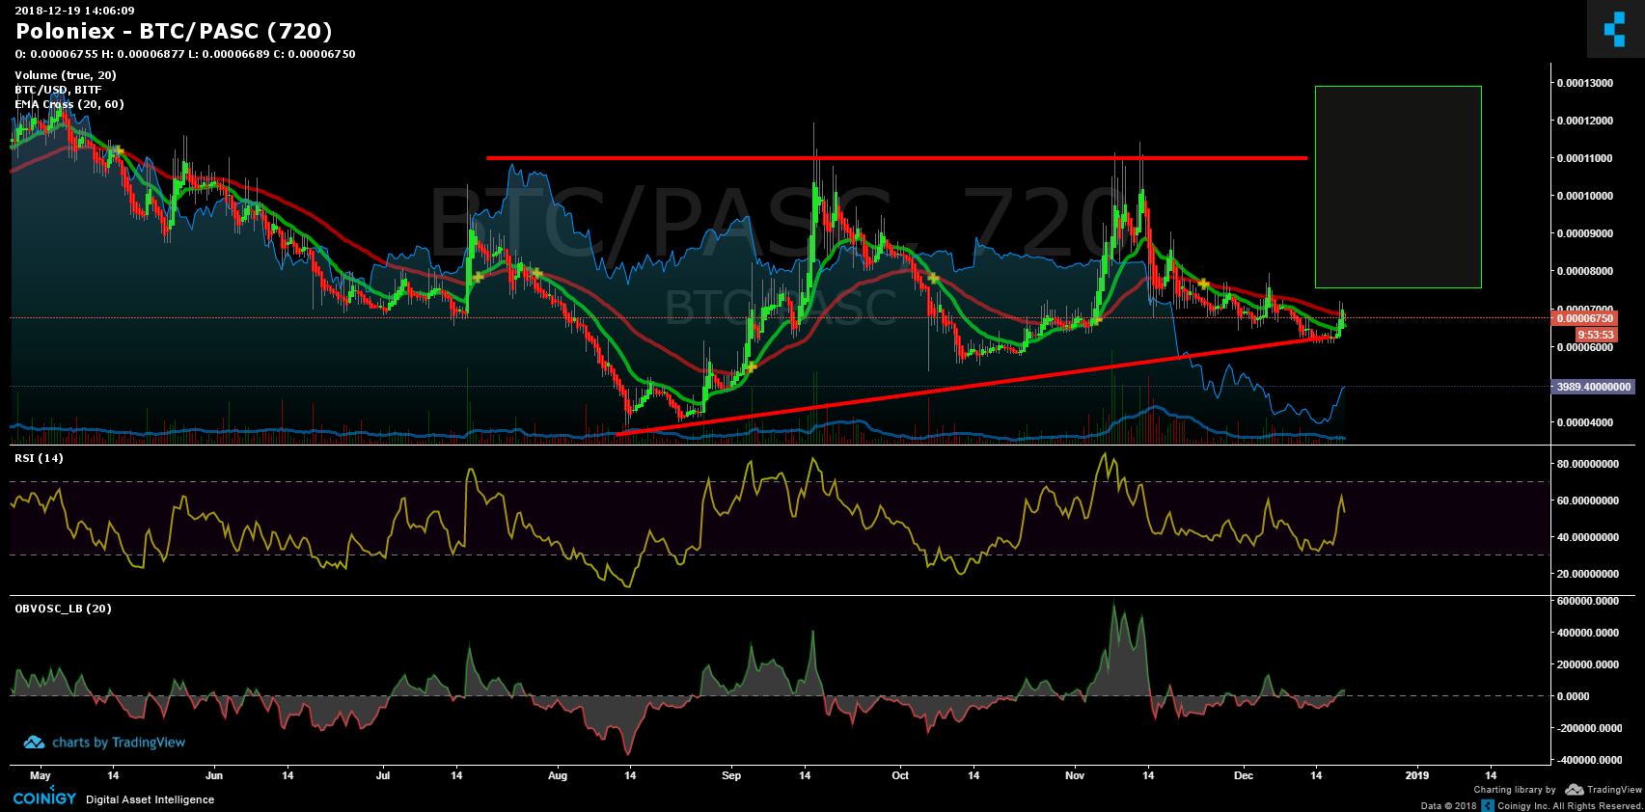The width and height of the screenshot is (1645, 812).
Task: Click the 'Digital Asset Intelligence' tagline
Action: (151, 799)
